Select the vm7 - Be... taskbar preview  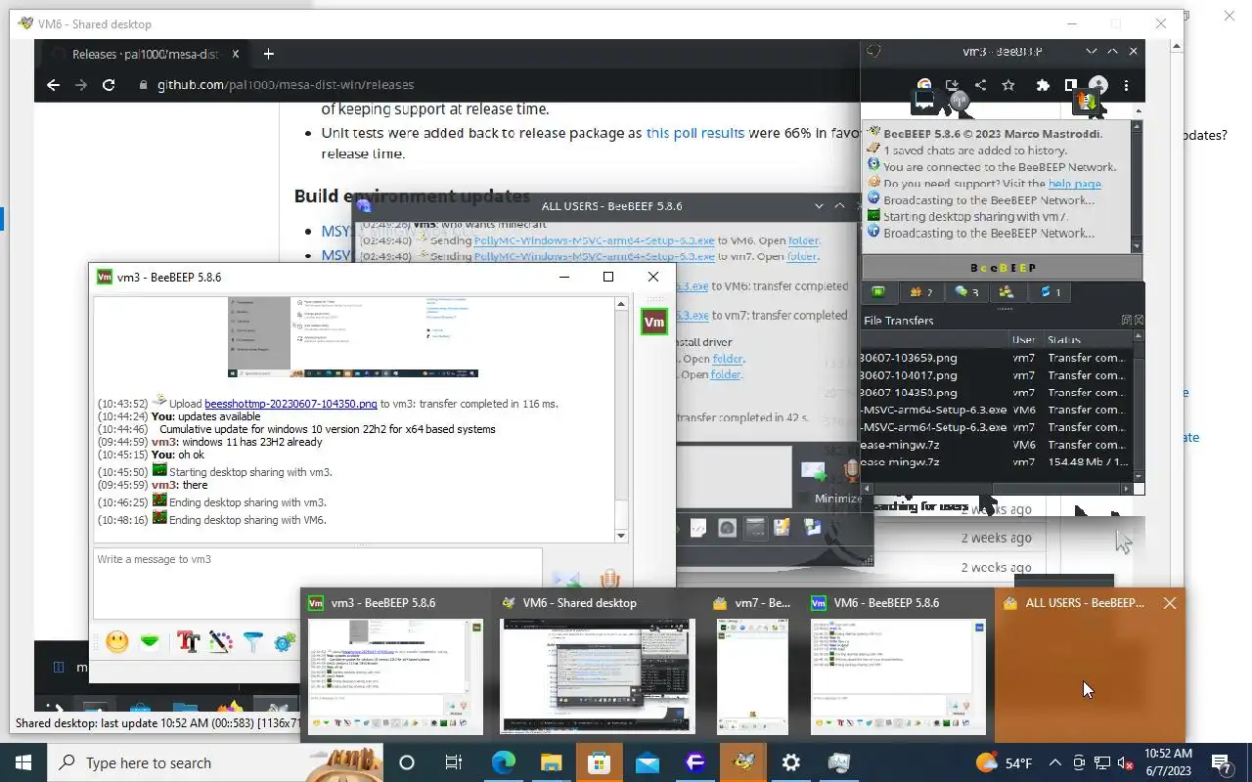752,664
